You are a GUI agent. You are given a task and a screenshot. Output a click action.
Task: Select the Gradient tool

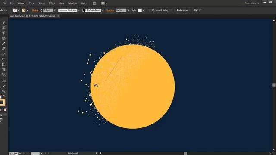(3, 70)
